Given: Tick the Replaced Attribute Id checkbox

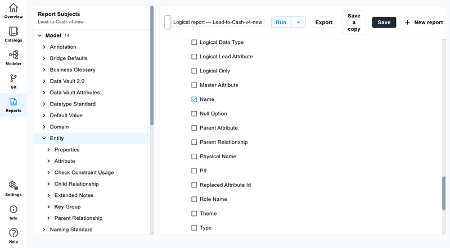Looking at the screenshot, I should (x=194, y=185).
